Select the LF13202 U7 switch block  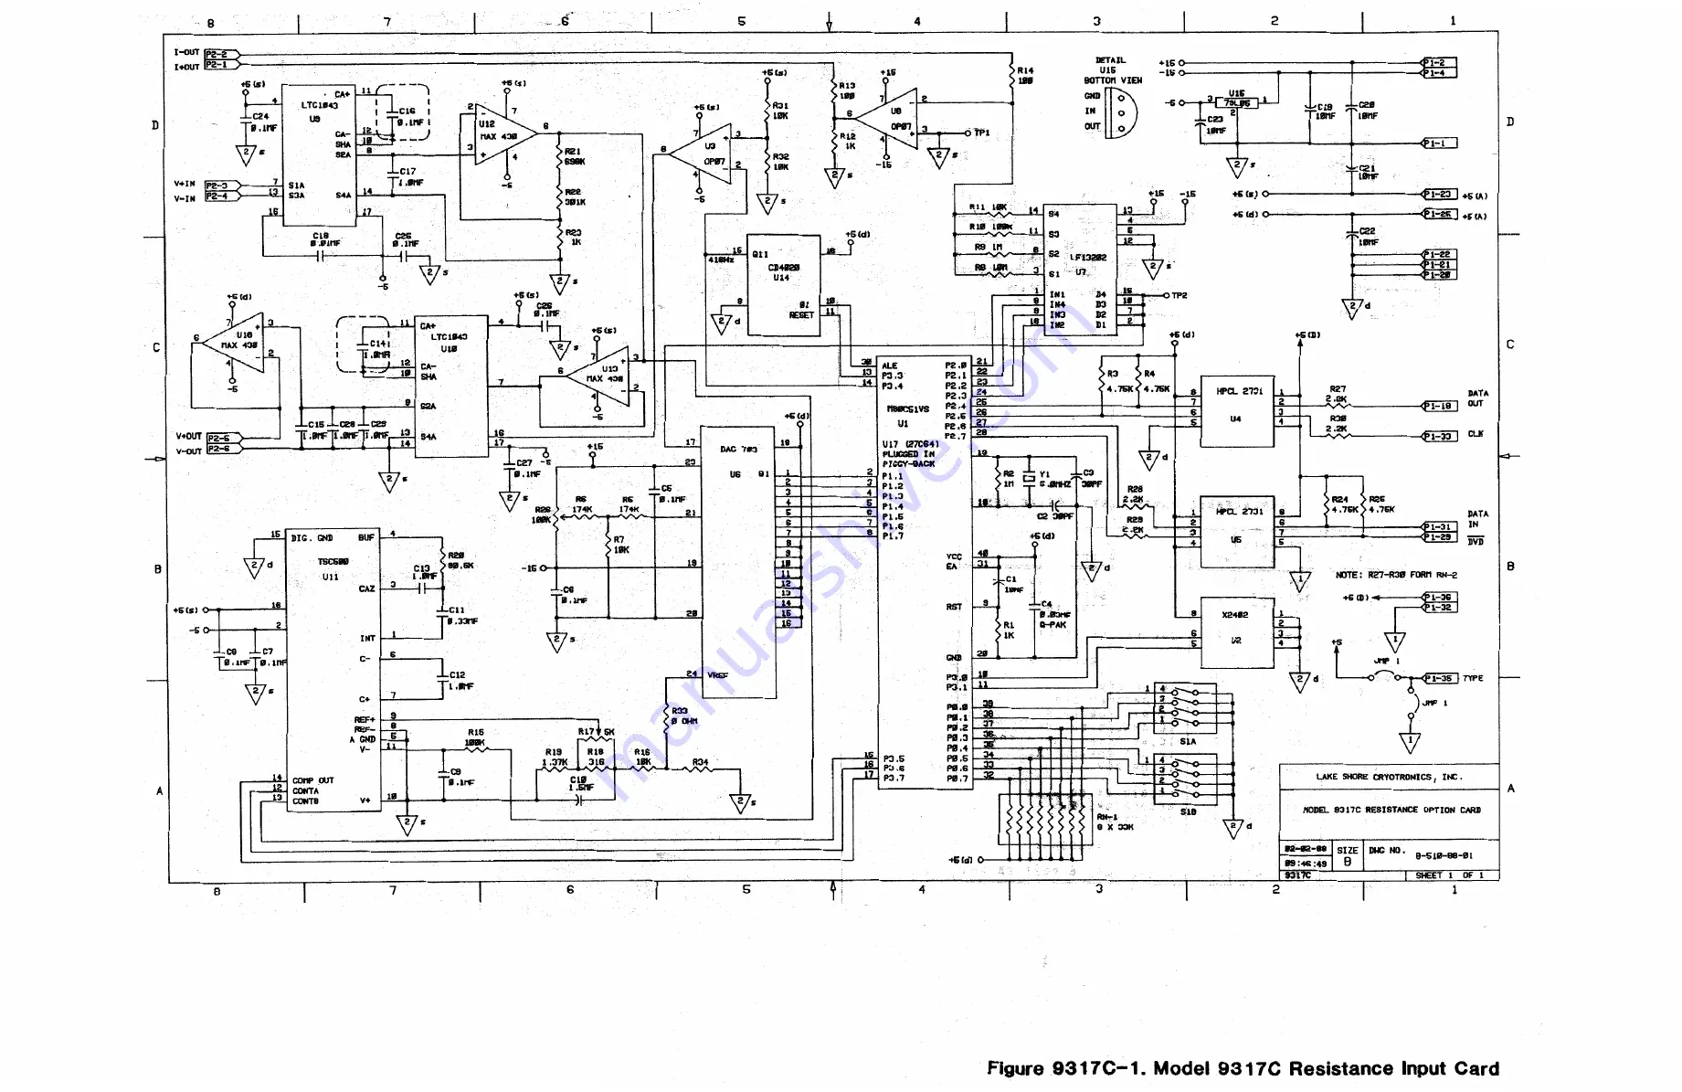click(1081, 270)
